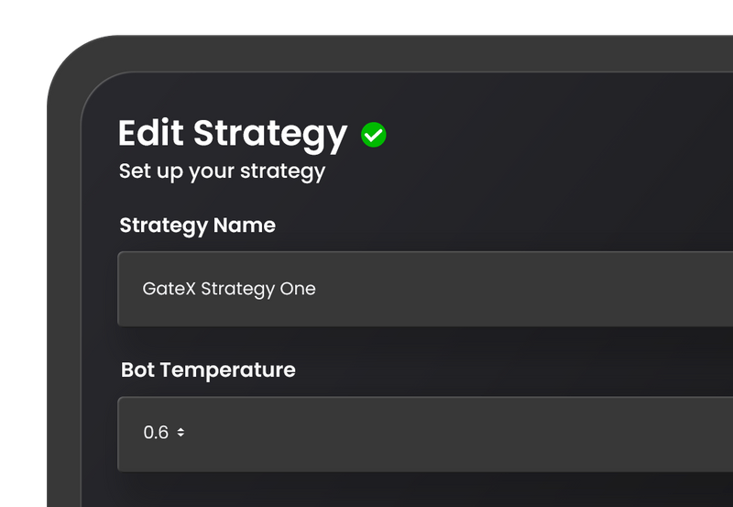
Task: Click the "Set up your strategy" subtitle
Action: [x=222, y=171]
